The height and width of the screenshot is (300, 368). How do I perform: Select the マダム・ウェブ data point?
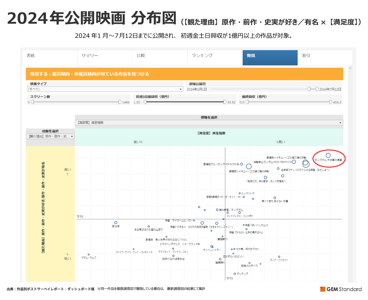tap(89, 254)
